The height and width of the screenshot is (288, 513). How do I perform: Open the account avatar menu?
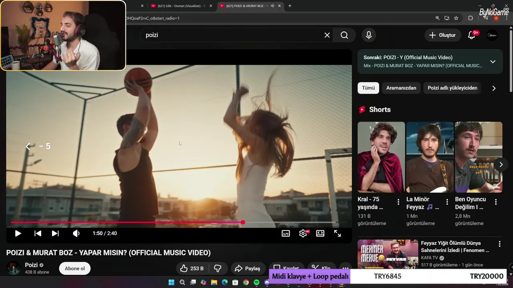tap(492, 35)
